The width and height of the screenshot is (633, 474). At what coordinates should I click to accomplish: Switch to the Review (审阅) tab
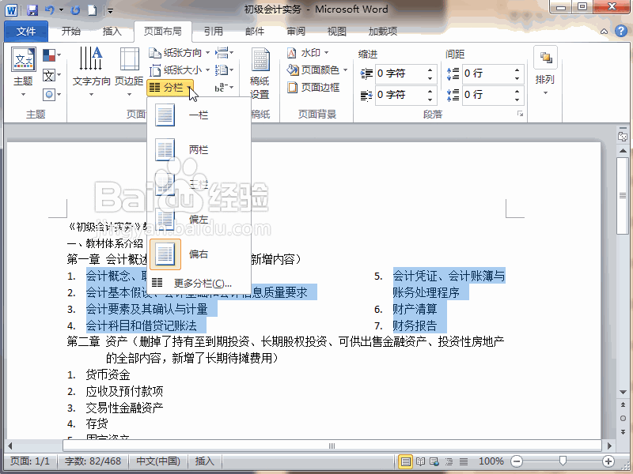coord(296,31)
